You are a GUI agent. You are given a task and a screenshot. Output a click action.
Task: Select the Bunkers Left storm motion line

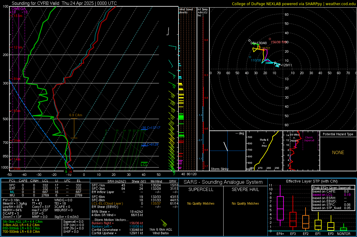[x=117, y=226]
